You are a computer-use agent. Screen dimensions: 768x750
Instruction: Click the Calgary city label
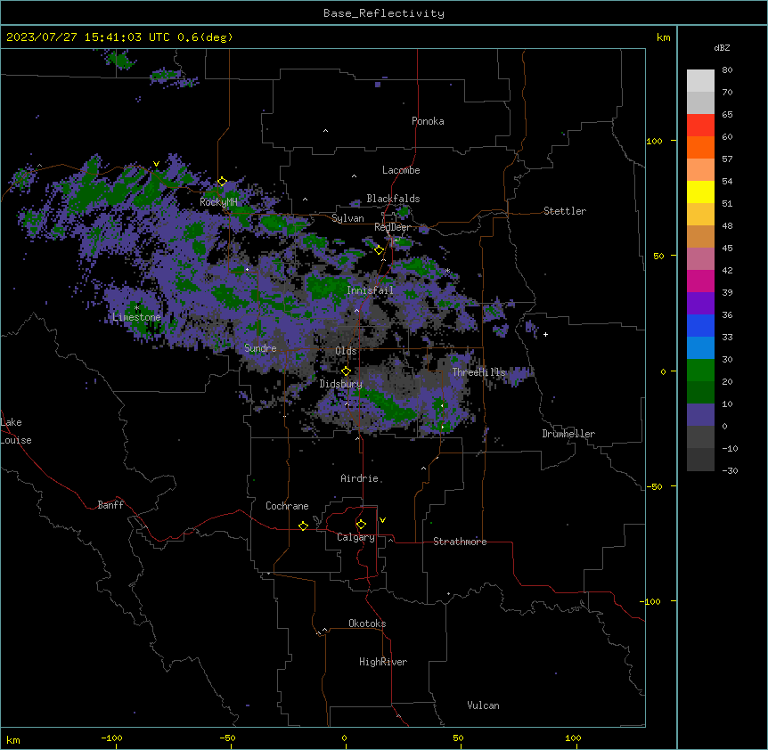point(355,537)
